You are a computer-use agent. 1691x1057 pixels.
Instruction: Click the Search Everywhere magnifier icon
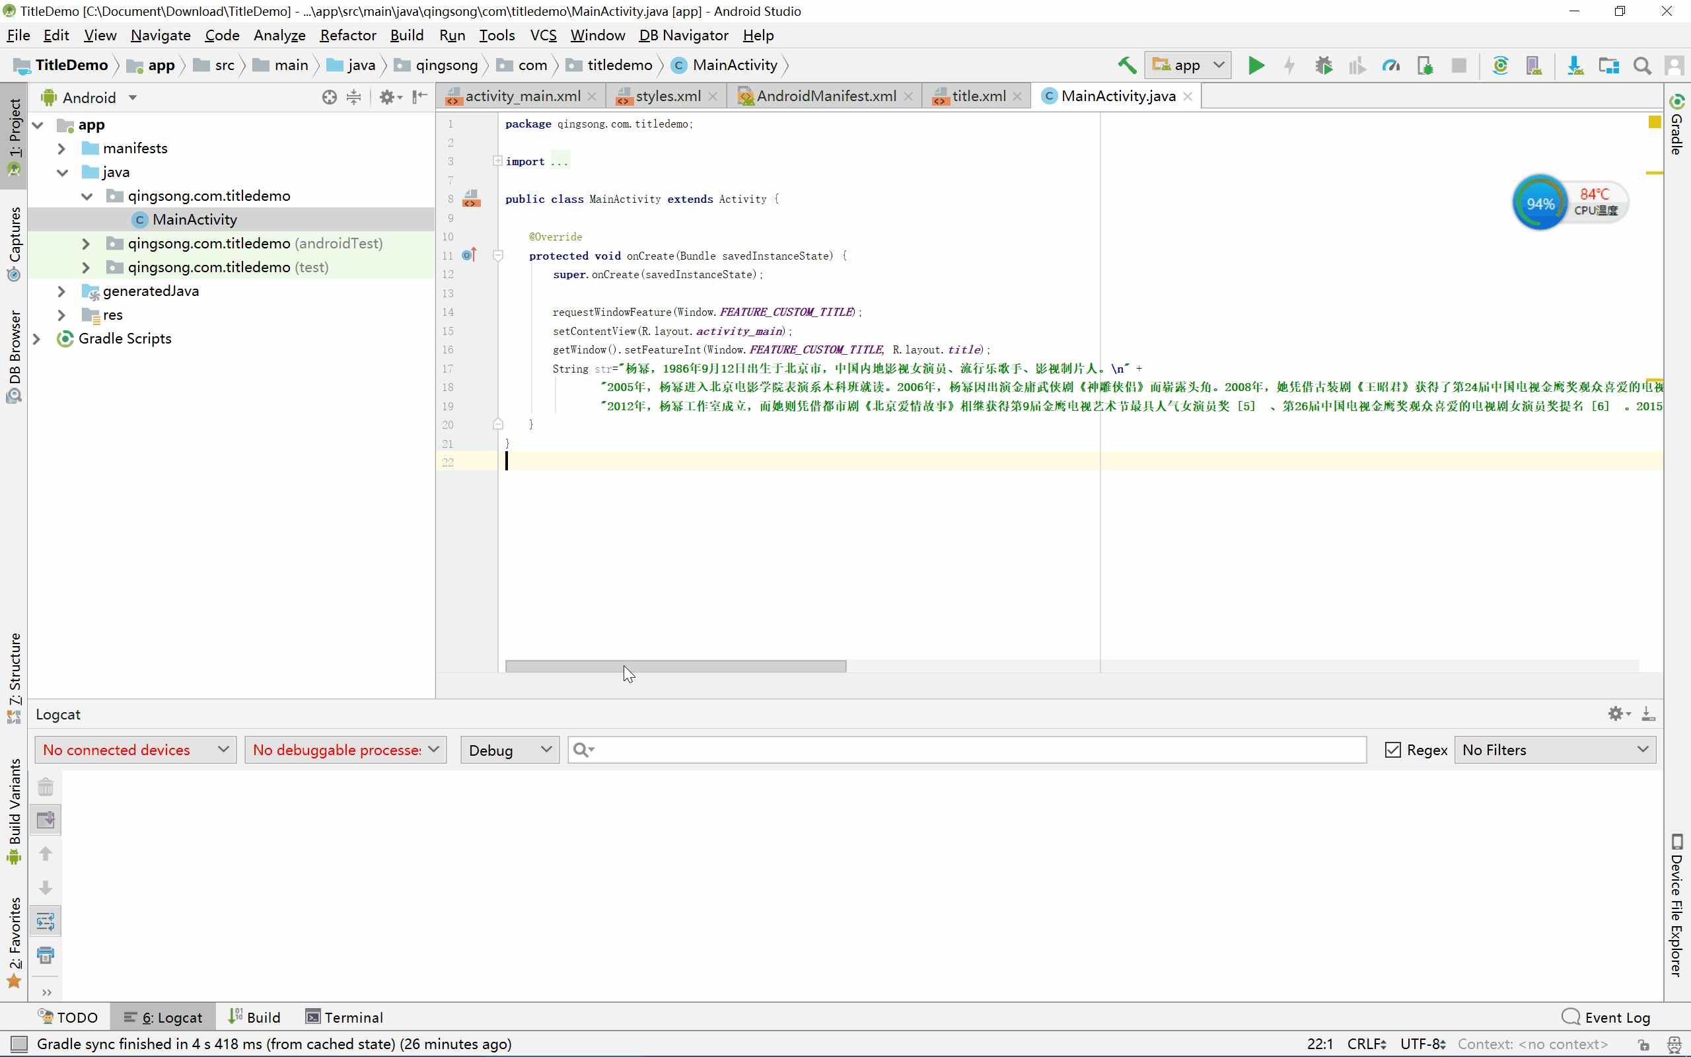click(x=1642, y=65)
